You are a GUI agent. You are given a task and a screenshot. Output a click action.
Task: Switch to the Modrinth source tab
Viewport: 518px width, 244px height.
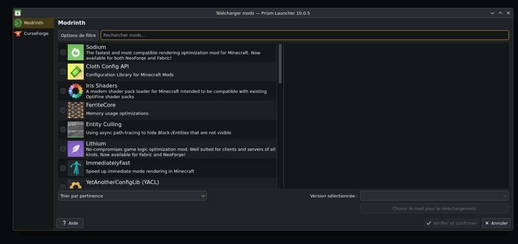(x=33, y=23)
